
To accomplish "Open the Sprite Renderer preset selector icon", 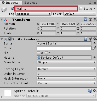I will (90, 39).
